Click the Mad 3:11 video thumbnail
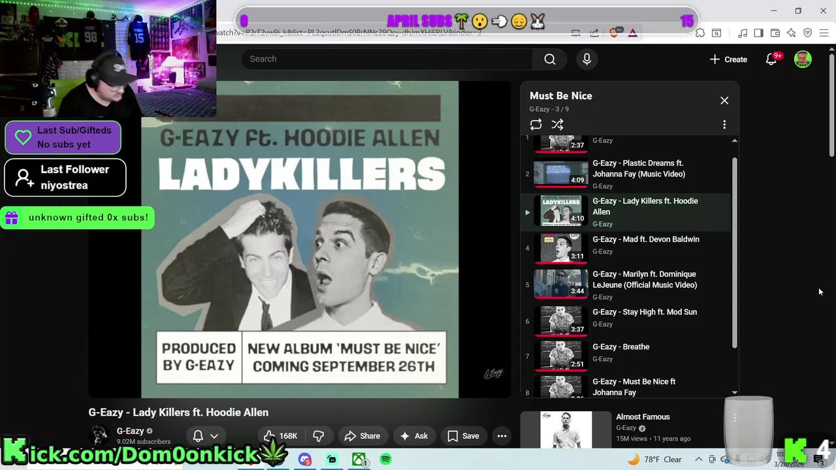Image resolution: width=836 pixels, height=470 pixels. (560, 248)
